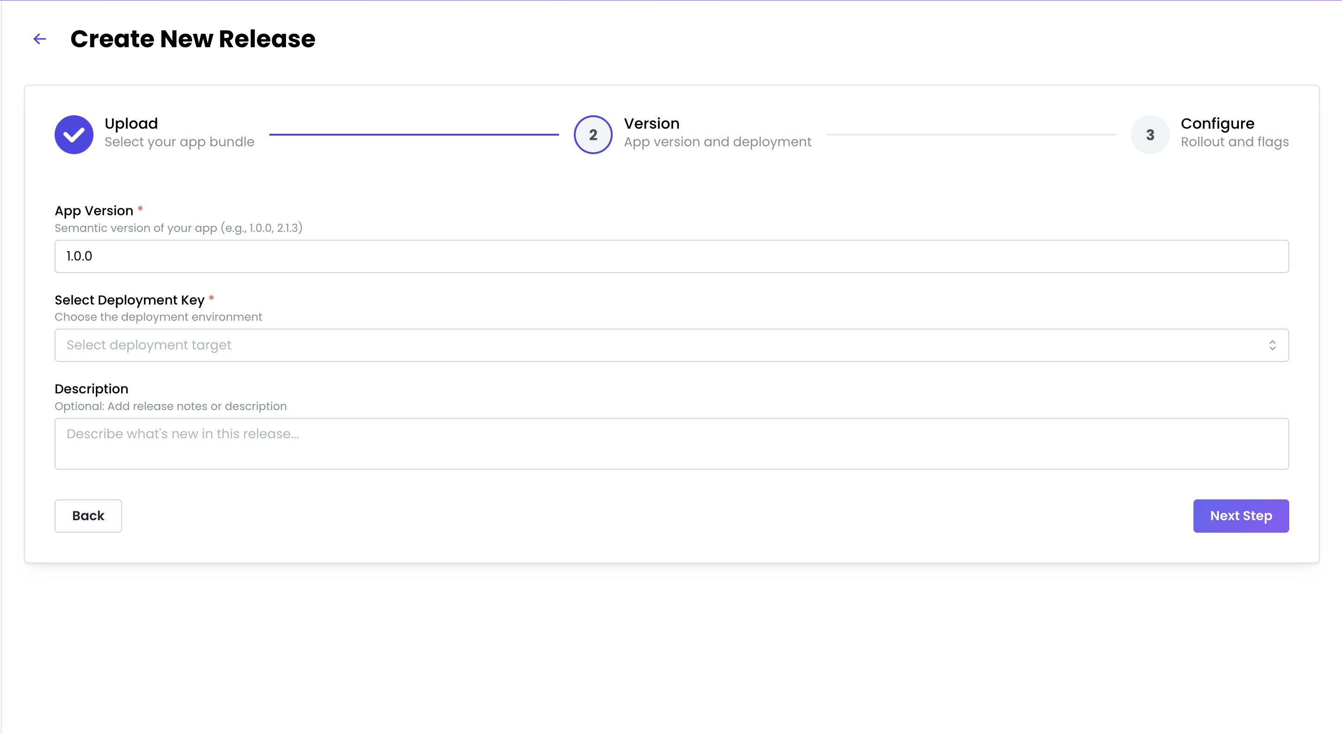Click the Version step label

pos(651,124)
